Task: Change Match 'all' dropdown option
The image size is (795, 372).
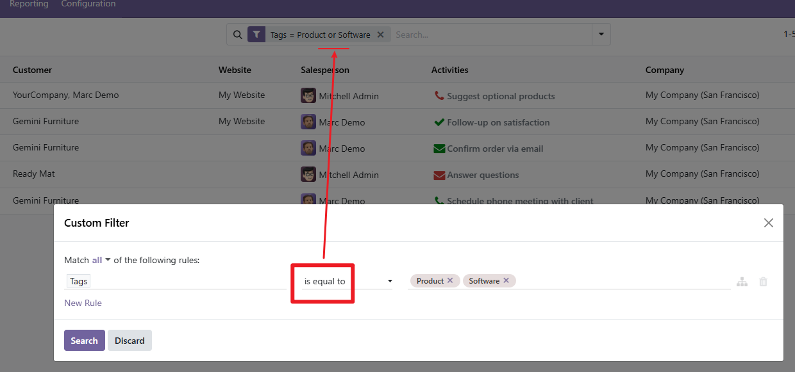Action: (101, 260)
